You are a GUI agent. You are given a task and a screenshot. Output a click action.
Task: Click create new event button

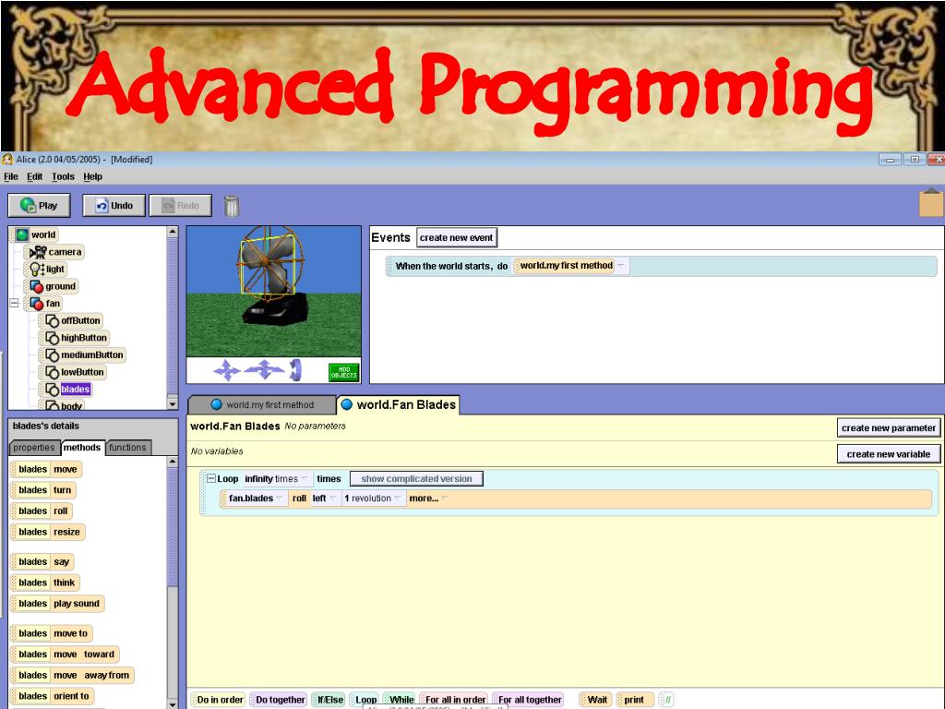click(456, 237)
